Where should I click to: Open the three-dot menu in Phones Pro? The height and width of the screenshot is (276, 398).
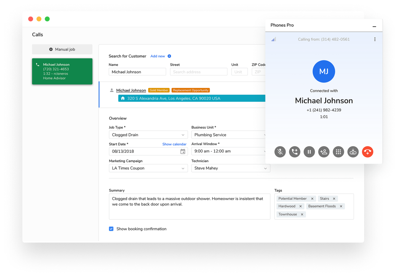(x=375, y=39)
